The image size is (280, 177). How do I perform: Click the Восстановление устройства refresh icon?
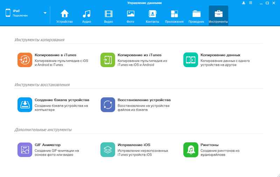point(108,105)
